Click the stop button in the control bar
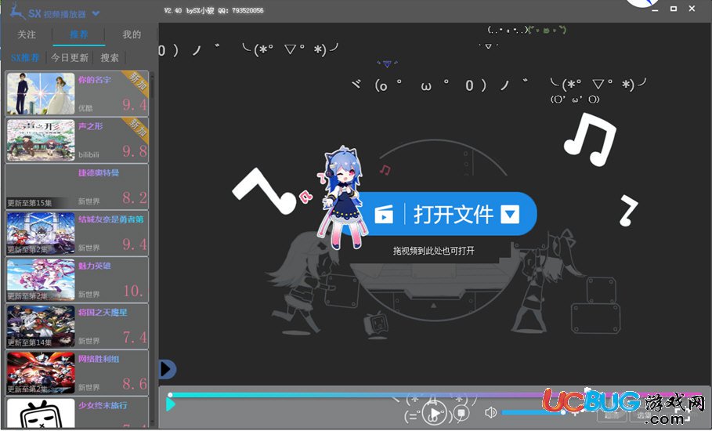The image size is (712, 431). point(461,413)
